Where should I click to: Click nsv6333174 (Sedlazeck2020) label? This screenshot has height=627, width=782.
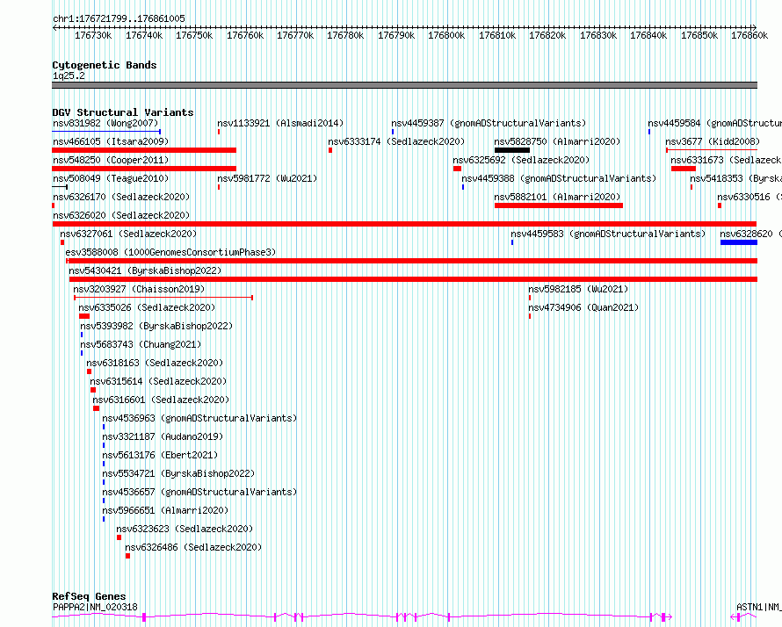click(396, 141)
